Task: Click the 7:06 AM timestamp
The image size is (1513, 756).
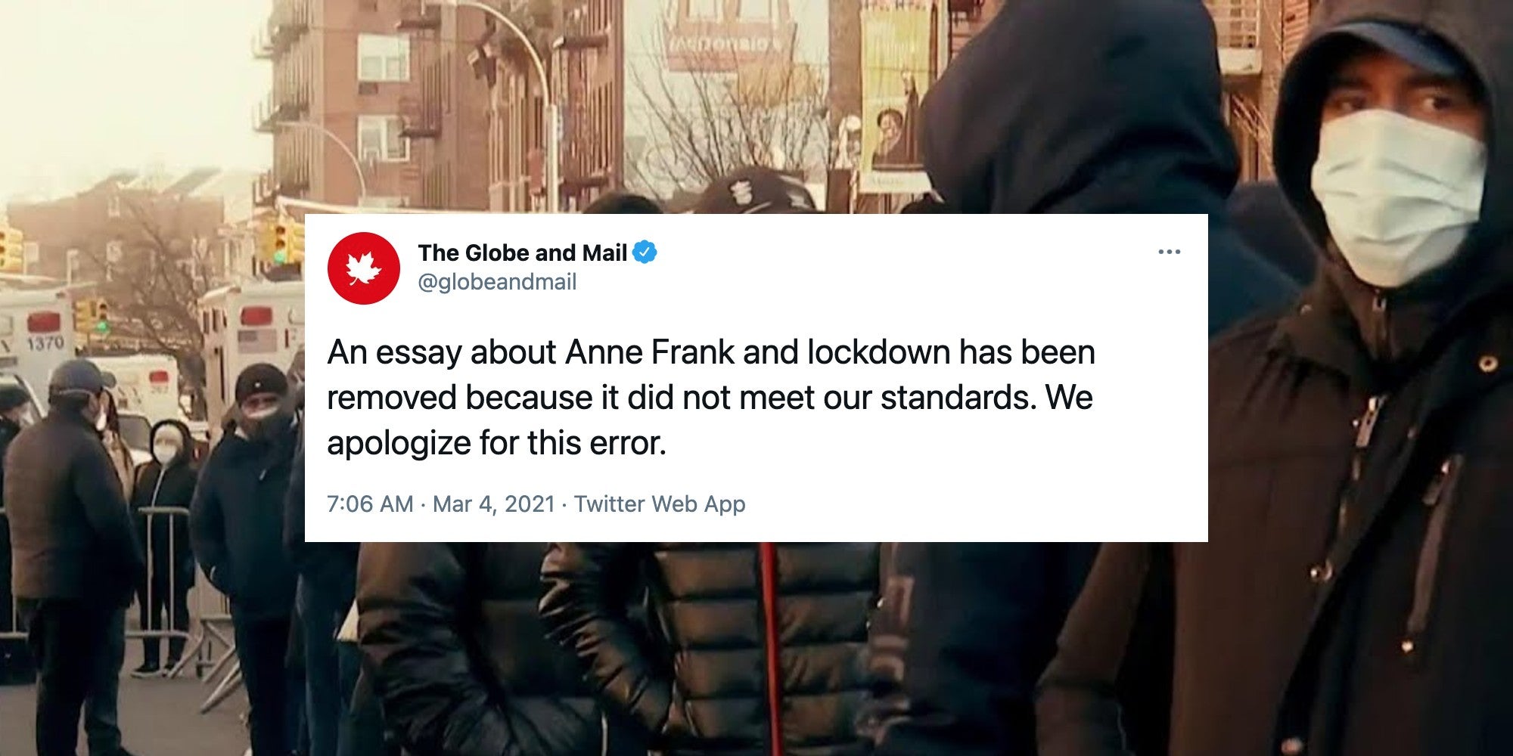Action: [x=370, y=503]
